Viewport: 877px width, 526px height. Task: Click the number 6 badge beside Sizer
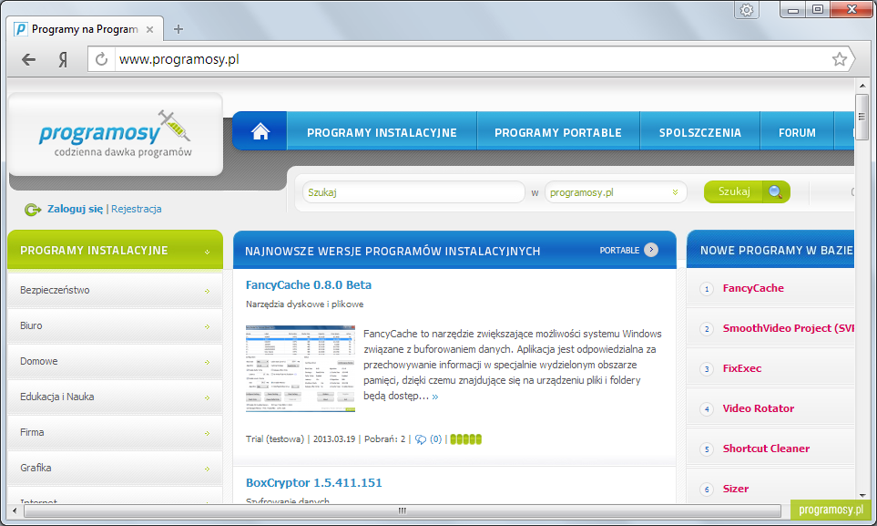[707, 490]
